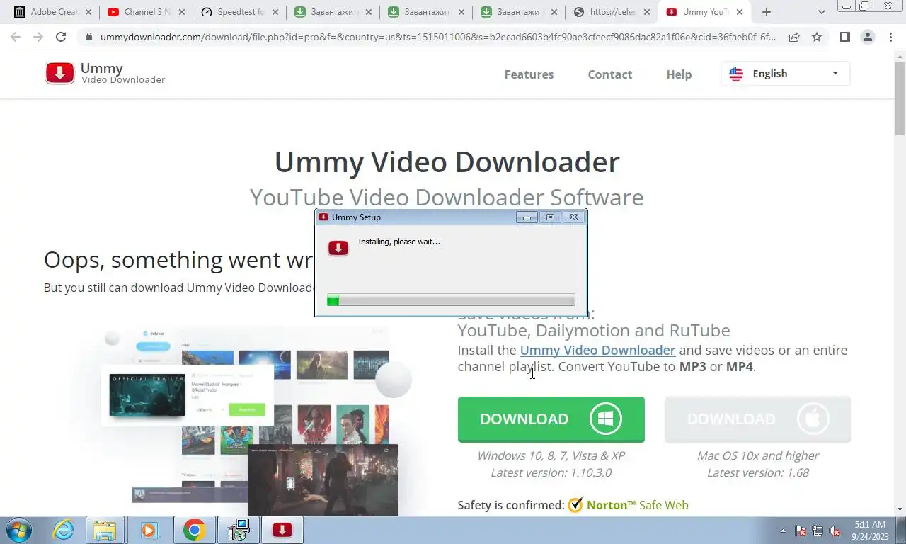
Task: Click the URL address bar
Action: [437, 37]
